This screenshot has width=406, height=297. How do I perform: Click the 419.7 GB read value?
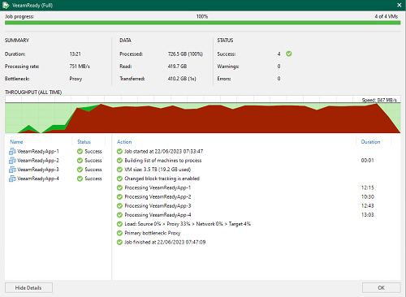tap(177, 67)
